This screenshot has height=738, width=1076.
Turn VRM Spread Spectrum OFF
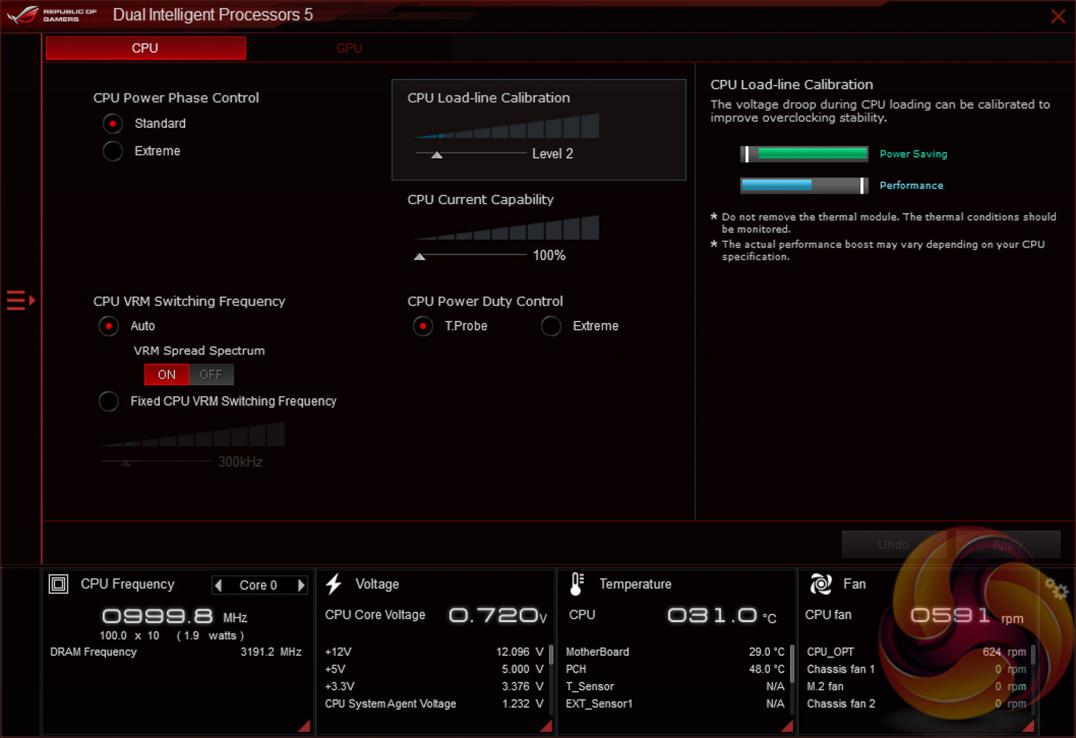coord(211,374)
